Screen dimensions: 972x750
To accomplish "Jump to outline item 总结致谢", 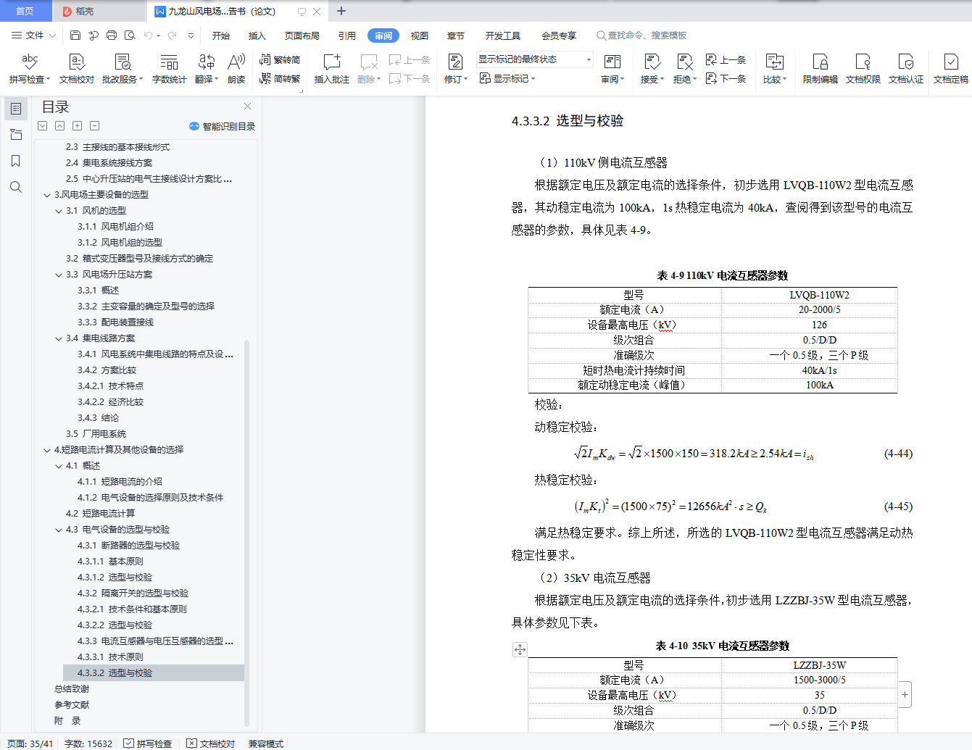I will coord(72,689).
